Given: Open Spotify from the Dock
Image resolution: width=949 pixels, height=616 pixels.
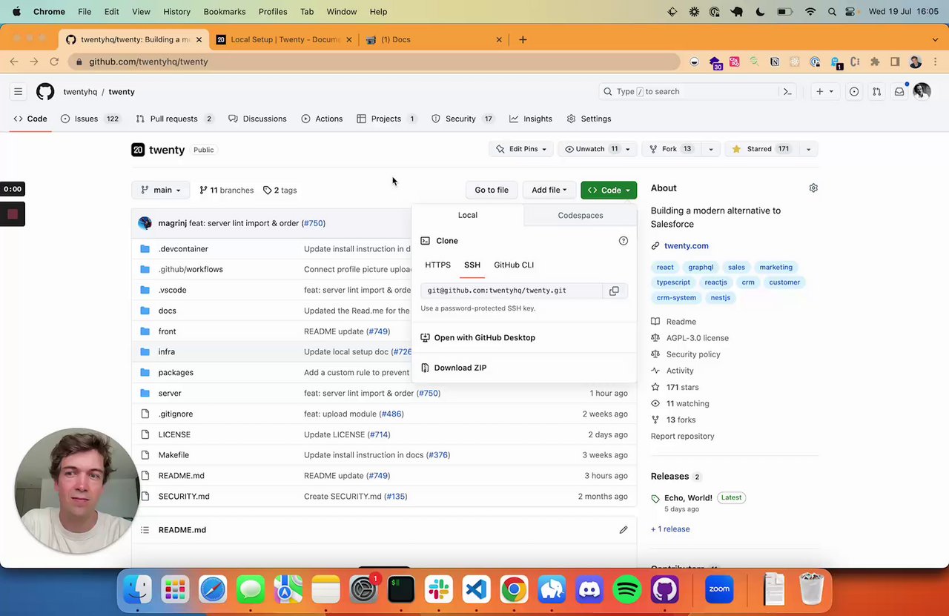Looking at the screenshot, I should [627, 589].
